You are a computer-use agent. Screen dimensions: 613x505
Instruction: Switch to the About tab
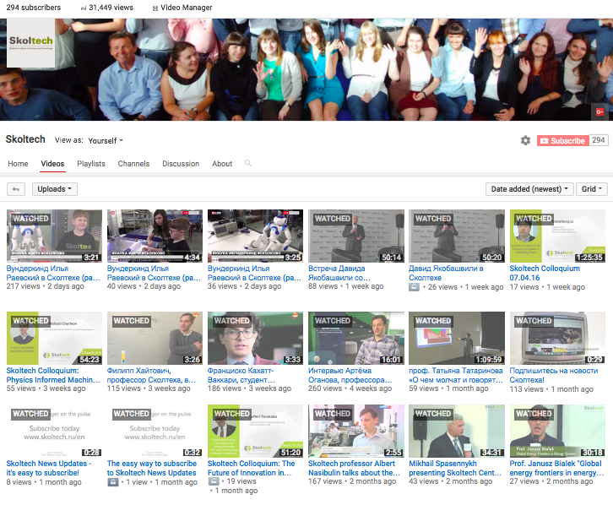(222, 164)
